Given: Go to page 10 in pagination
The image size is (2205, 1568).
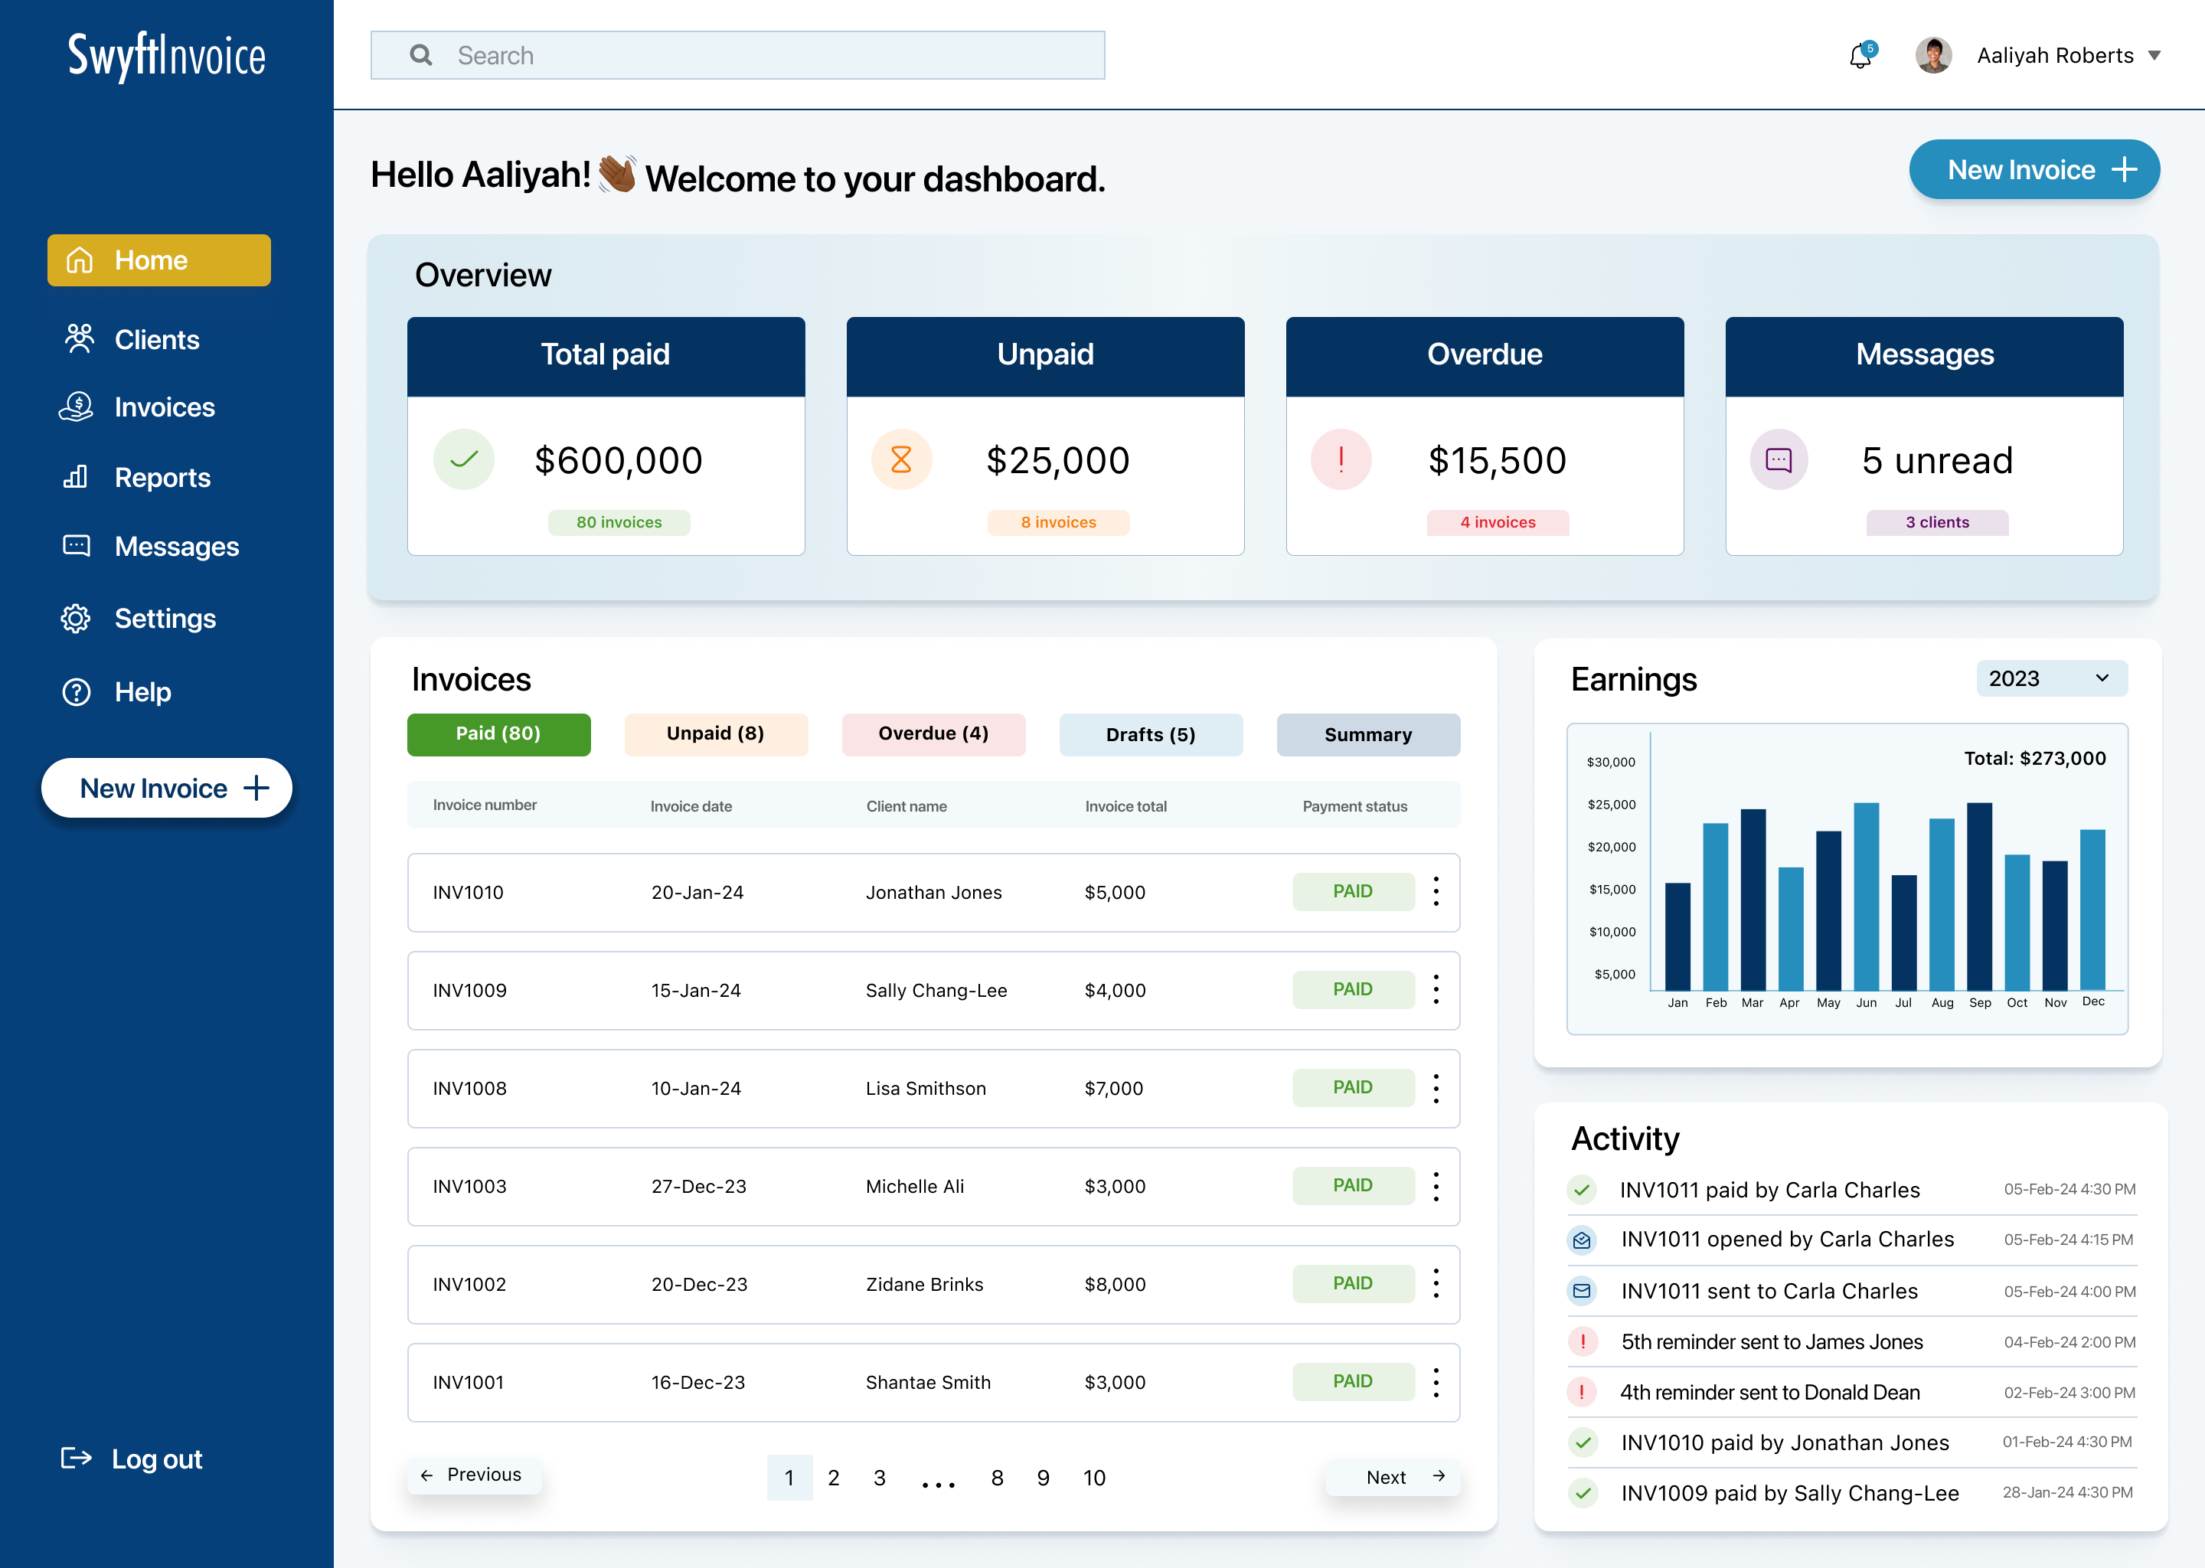Looking at the screenshot, I should coord(1094,1477).
